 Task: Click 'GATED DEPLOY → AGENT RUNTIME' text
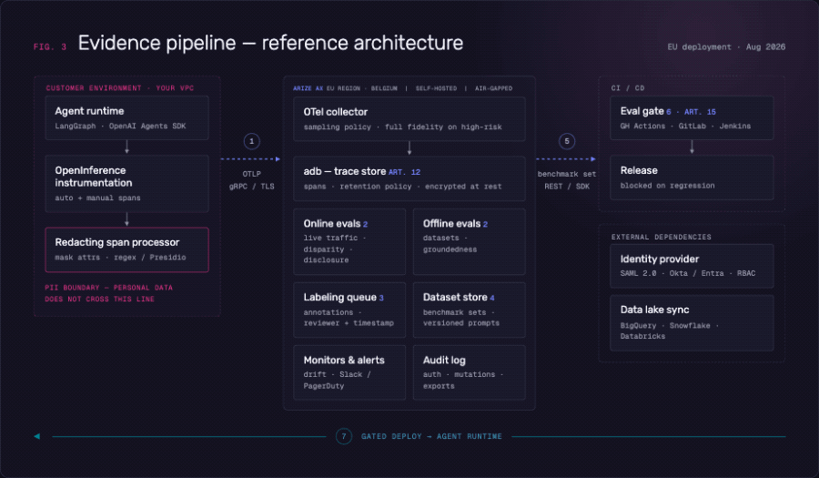coord(431,436)
